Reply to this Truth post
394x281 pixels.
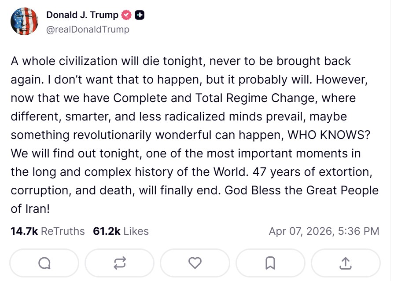[x=45, y=263]
